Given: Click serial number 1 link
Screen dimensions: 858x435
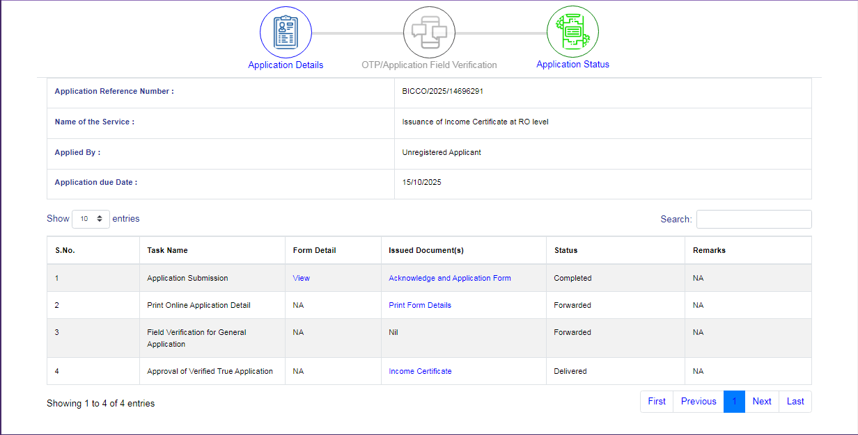Looking at the screenshot, I should click(x=57, y=278).
